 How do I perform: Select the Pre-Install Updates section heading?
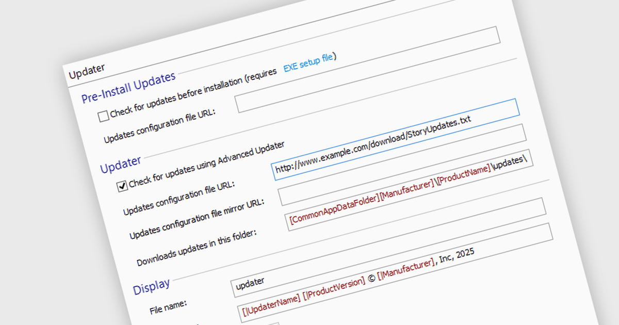coord(129,87)
